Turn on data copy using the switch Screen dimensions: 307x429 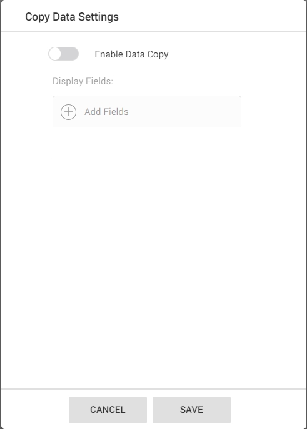[x=64, y=54]
